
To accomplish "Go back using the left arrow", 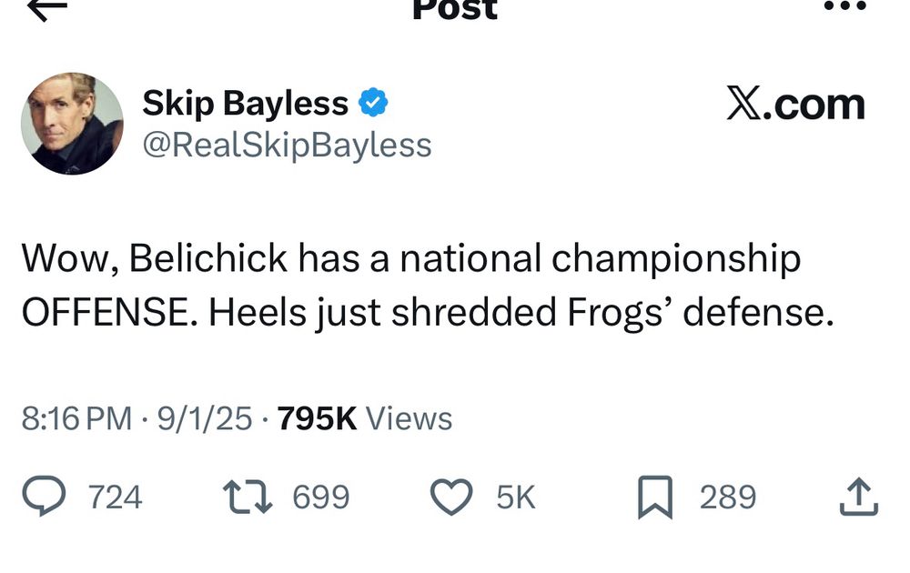I will (47, 9).
